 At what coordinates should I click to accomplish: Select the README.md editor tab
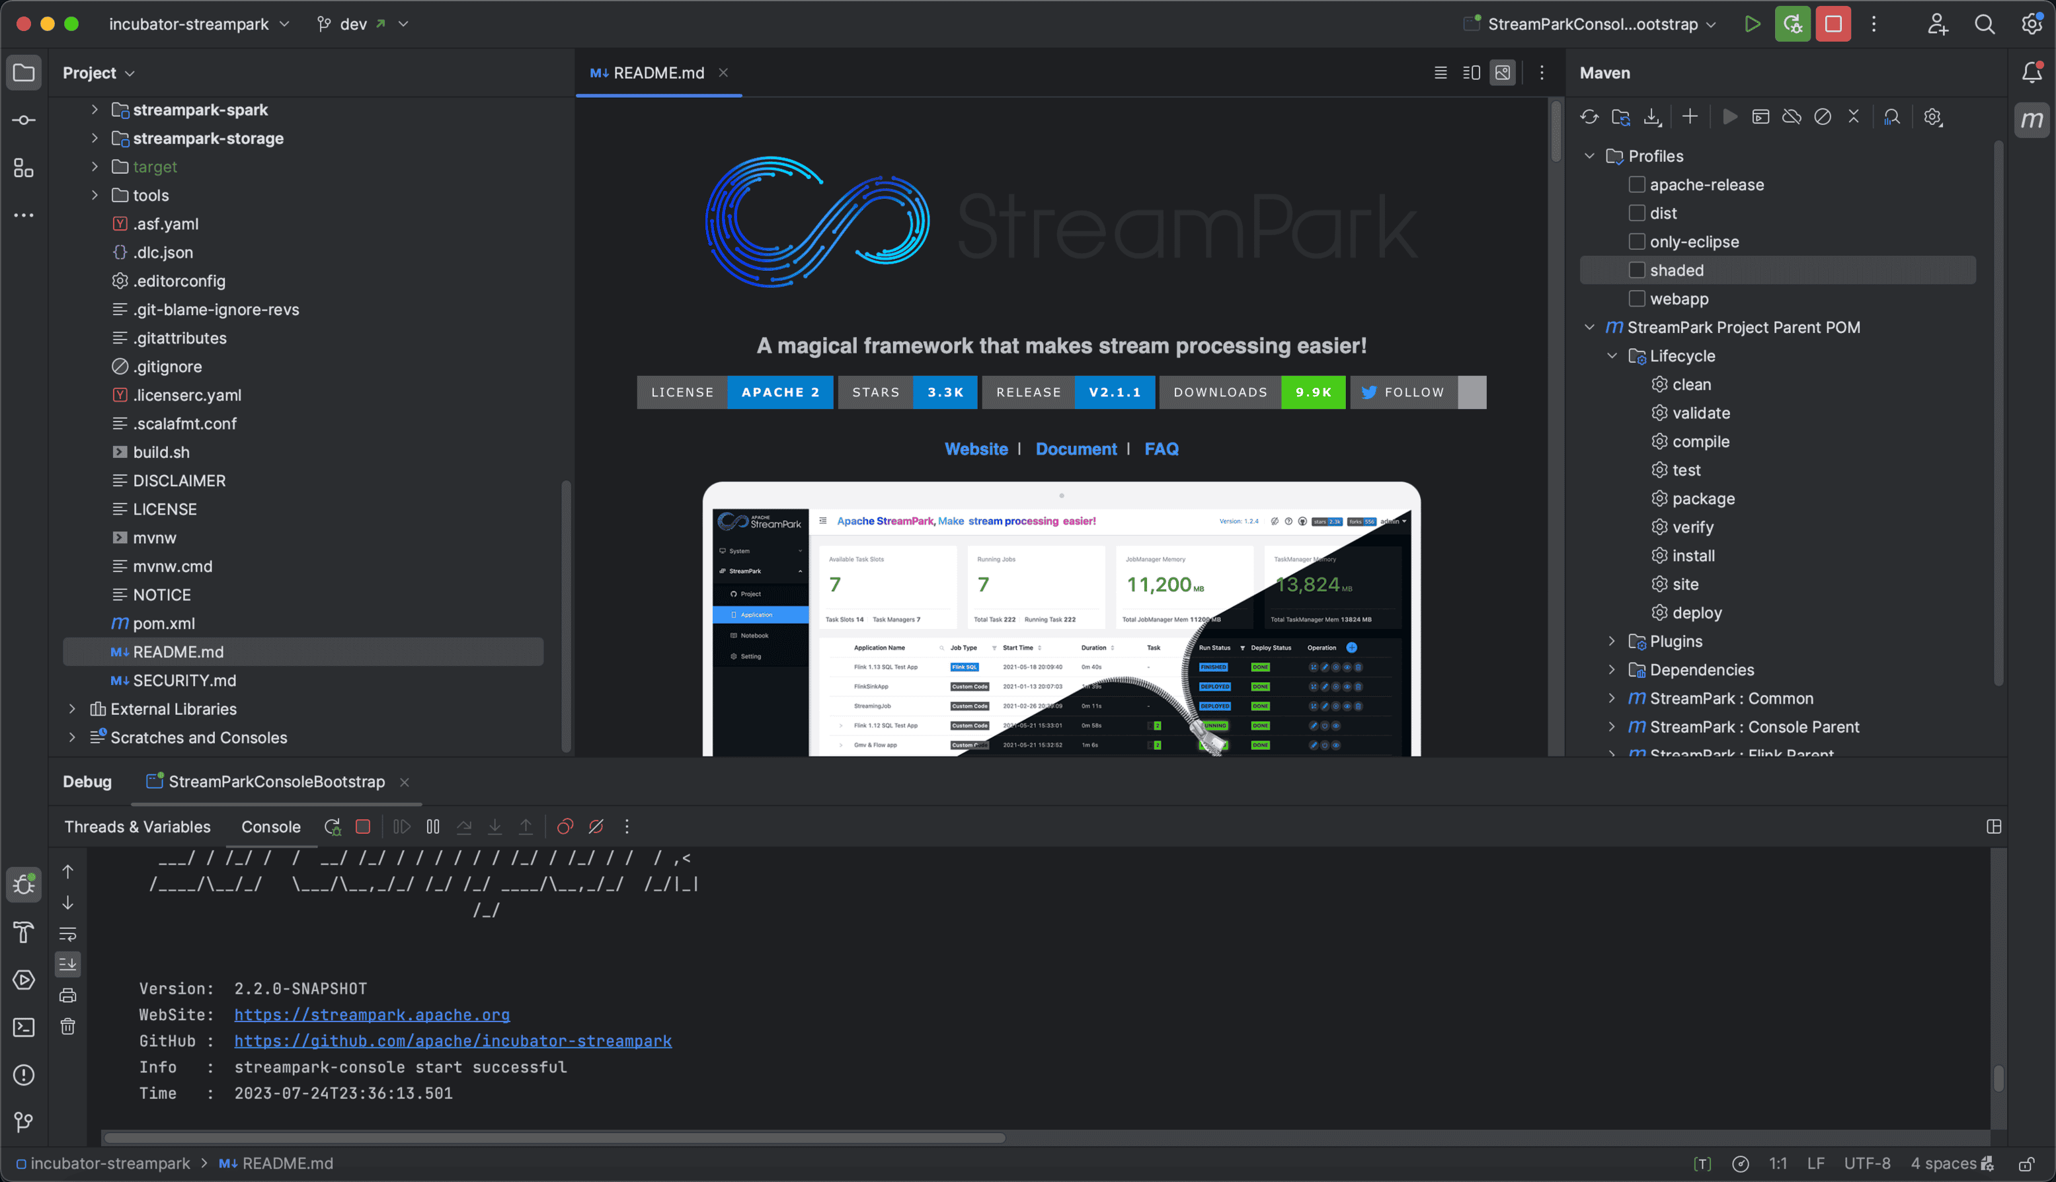[x=658, y=73]
